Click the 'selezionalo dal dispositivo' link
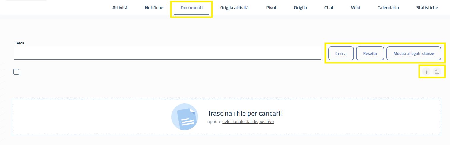 (248, 122)
